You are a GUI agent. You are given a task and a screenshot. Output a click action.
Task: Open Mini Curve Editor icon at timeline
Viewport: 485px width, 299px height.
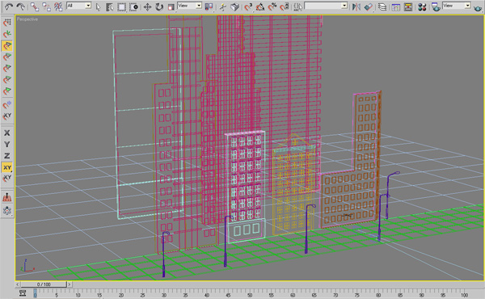pos(23,293)
